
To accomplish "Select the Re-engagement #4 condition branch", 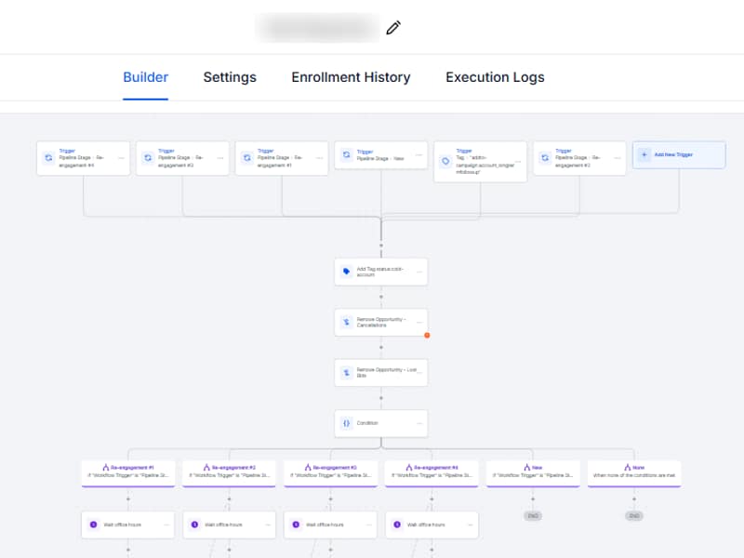I will [x=432, y=472].
